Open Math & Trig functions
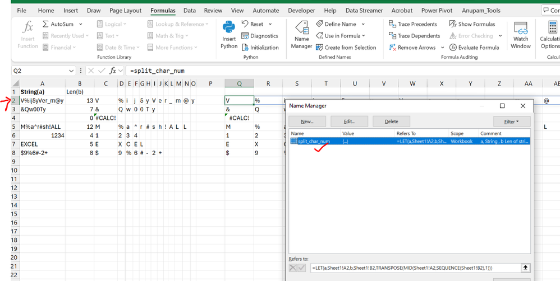Screen dimensions: 560x281 [168, 36]
